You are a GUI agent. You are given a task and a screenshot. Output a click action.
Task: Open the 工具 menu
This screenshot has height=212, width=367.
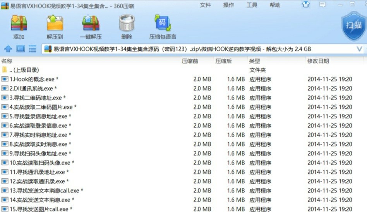pyautogui.click(x=252, y=5)
